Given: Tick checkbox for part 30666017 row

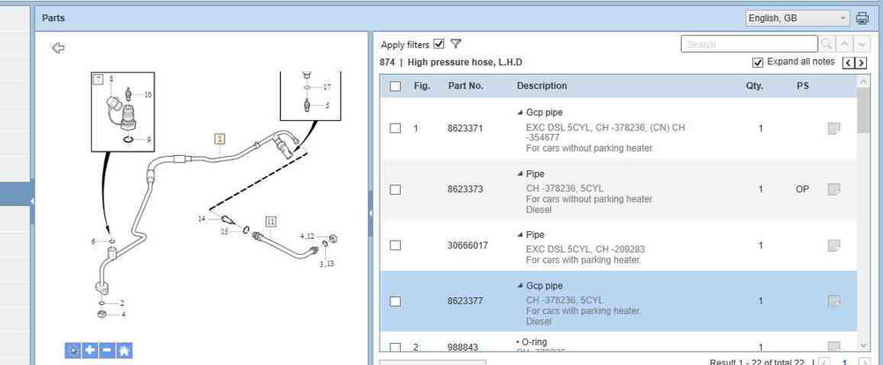Looking at the screenshot, I should 396,245.
